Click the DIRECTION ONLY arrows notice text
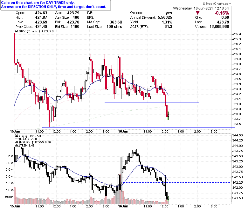The height and width of the screenshot is (209, 248). (x=54, y=7)
